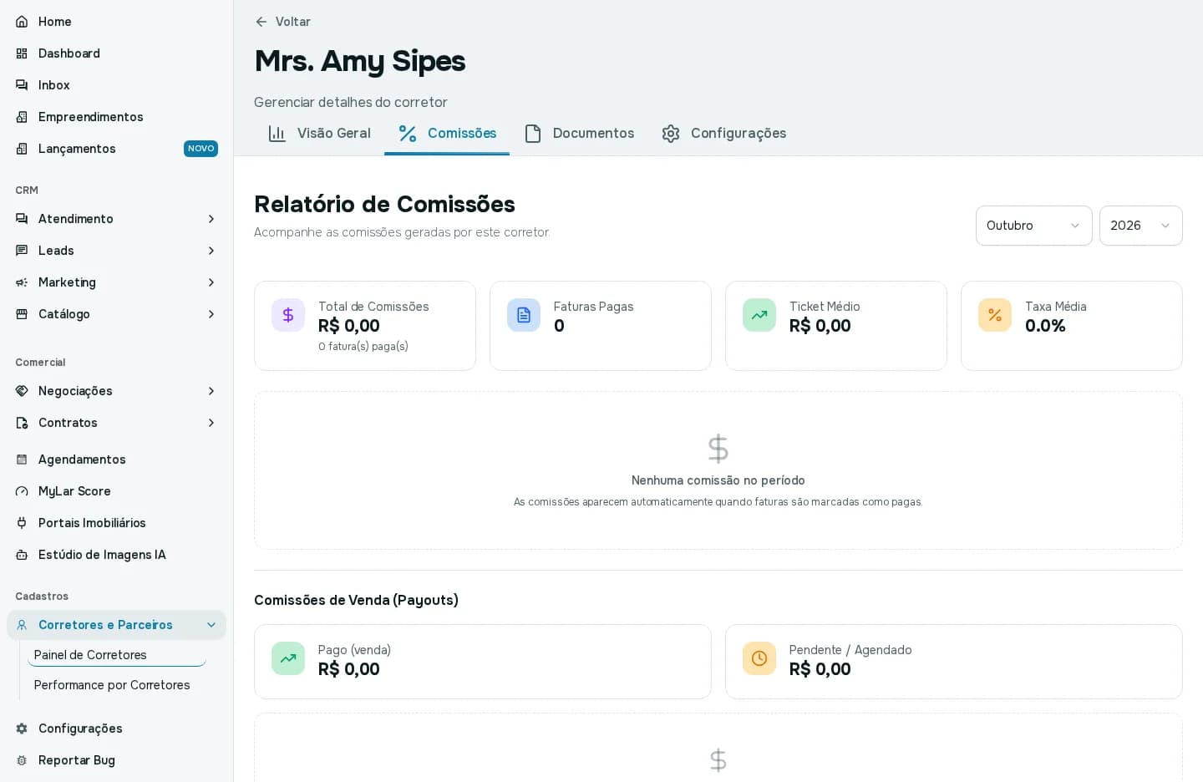Open Performance por Corretores page
The width and height of the screenshot is (1203, 782).
[x=117, y=685]
